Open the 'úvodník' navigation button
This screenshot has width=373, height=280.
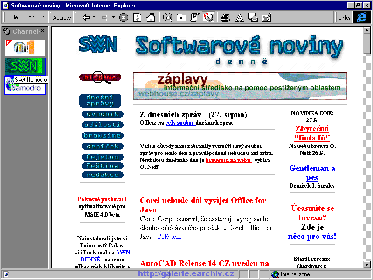(x=103, y=114)
